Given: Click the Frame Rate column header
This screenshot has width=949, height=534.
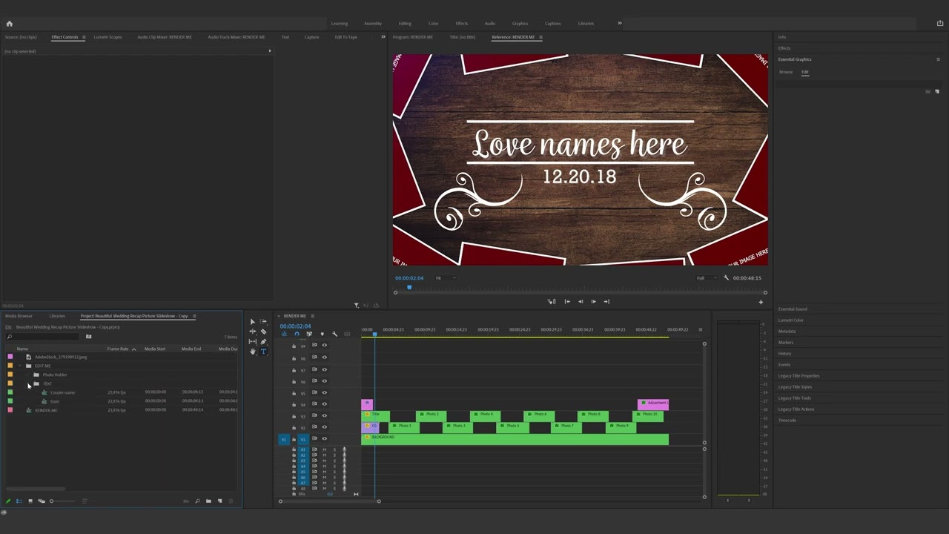Looking at the screenshot, I should point(118,349).
